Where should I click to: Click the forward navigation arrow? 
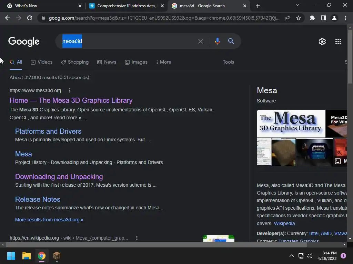[x=19, y=18]
